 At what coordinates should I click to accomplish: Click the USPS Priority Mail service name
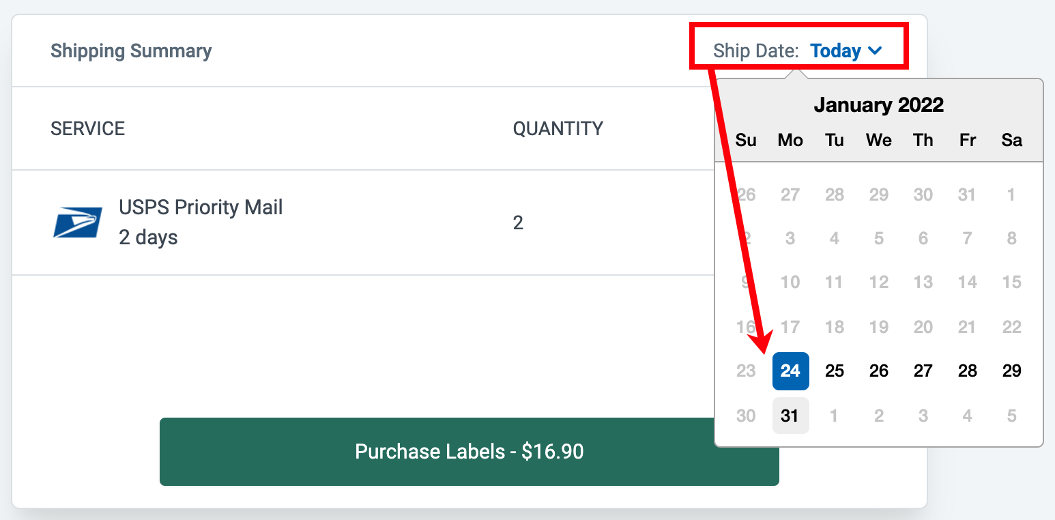point(201,207)
